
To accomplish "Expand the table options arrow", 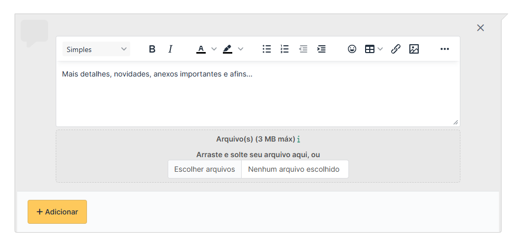I will pos(380,49).
